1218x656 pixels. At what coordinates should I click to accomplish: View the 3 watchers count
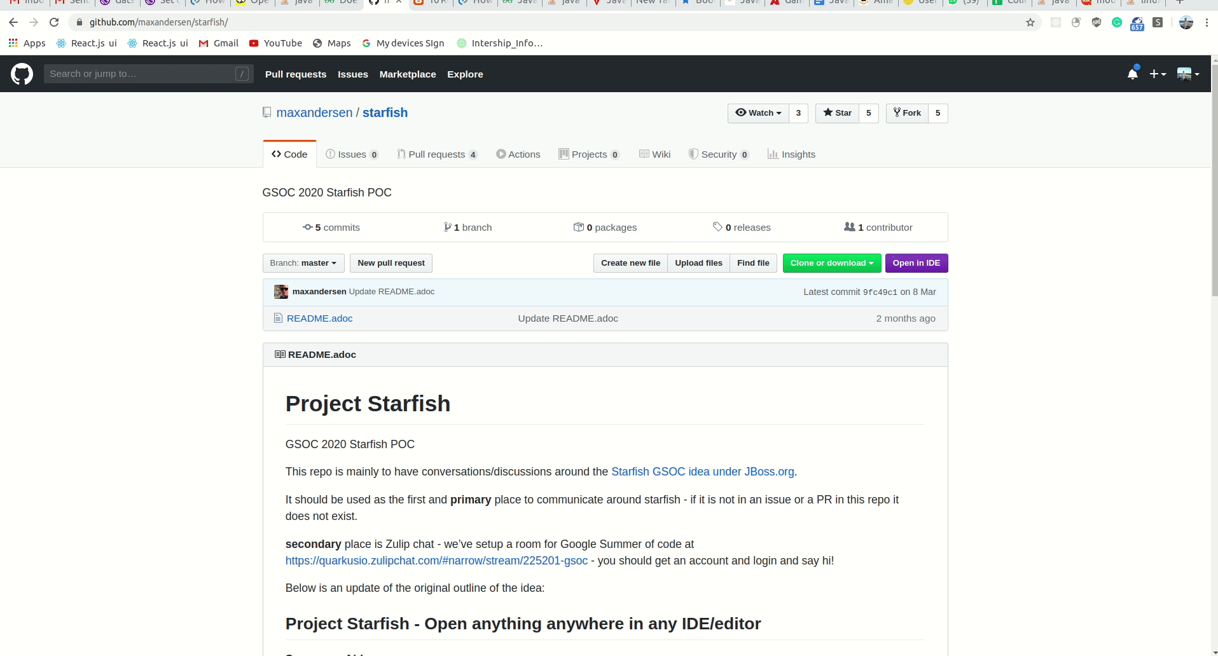798,113
